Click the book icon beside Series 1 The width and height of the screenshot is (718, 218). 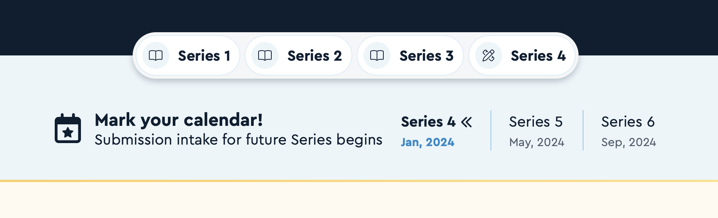point(156,56)
